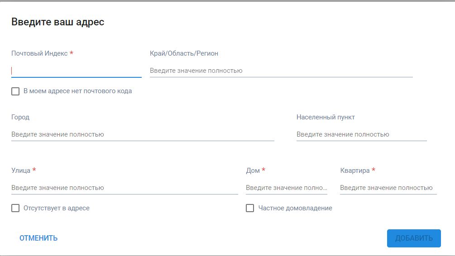Viewport: 455px width, 256px height.
Task: Check the 'Частное домовладение' checkbox
Action: [x=250, y=208]
